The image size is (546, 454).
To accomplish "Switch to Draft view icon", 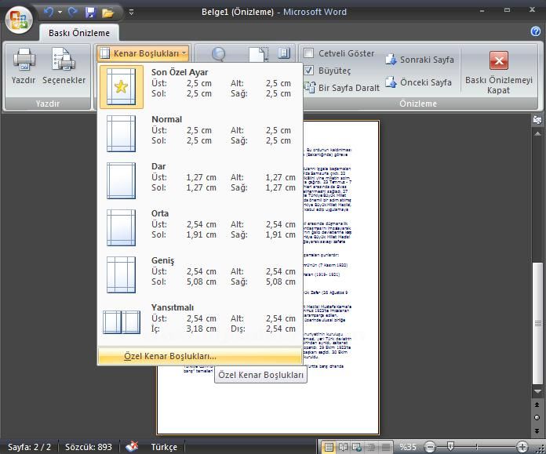I will tap(385, 447).
